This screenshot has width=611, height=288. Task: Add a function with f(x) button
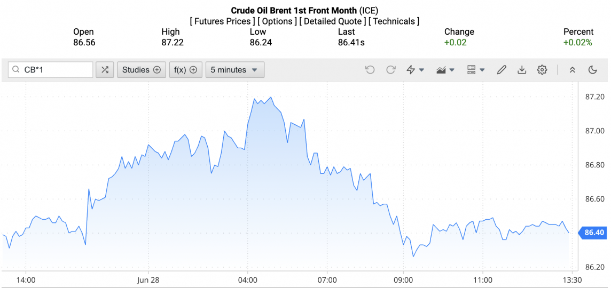pos(185,70)
